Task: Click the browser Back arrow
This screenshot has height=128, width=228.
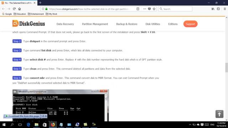Action: click(3, 9)
